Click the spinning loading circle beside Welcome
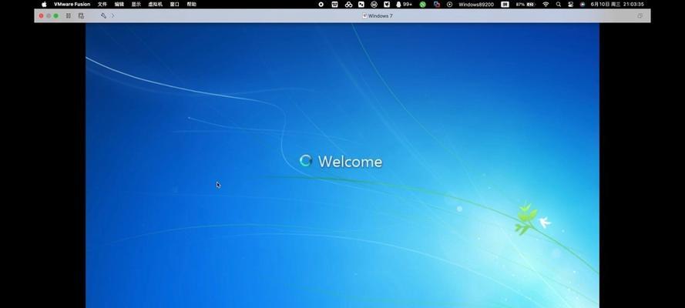The height and width of the screenshot is (308, 685). [306, 161]
